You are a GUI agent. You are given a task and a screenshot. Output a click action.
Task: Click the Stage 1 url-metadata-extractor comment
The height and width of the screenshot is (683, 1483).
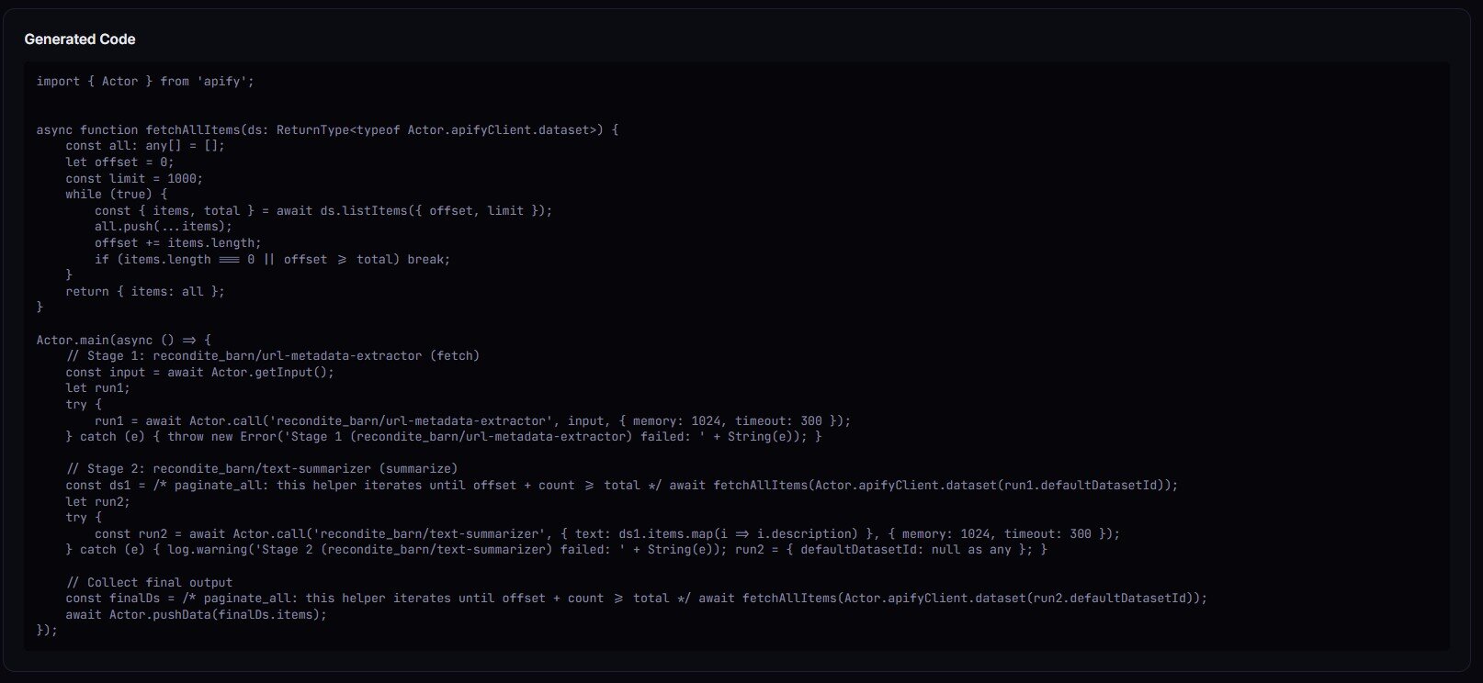pyautogui.click(x=272, y=356)
